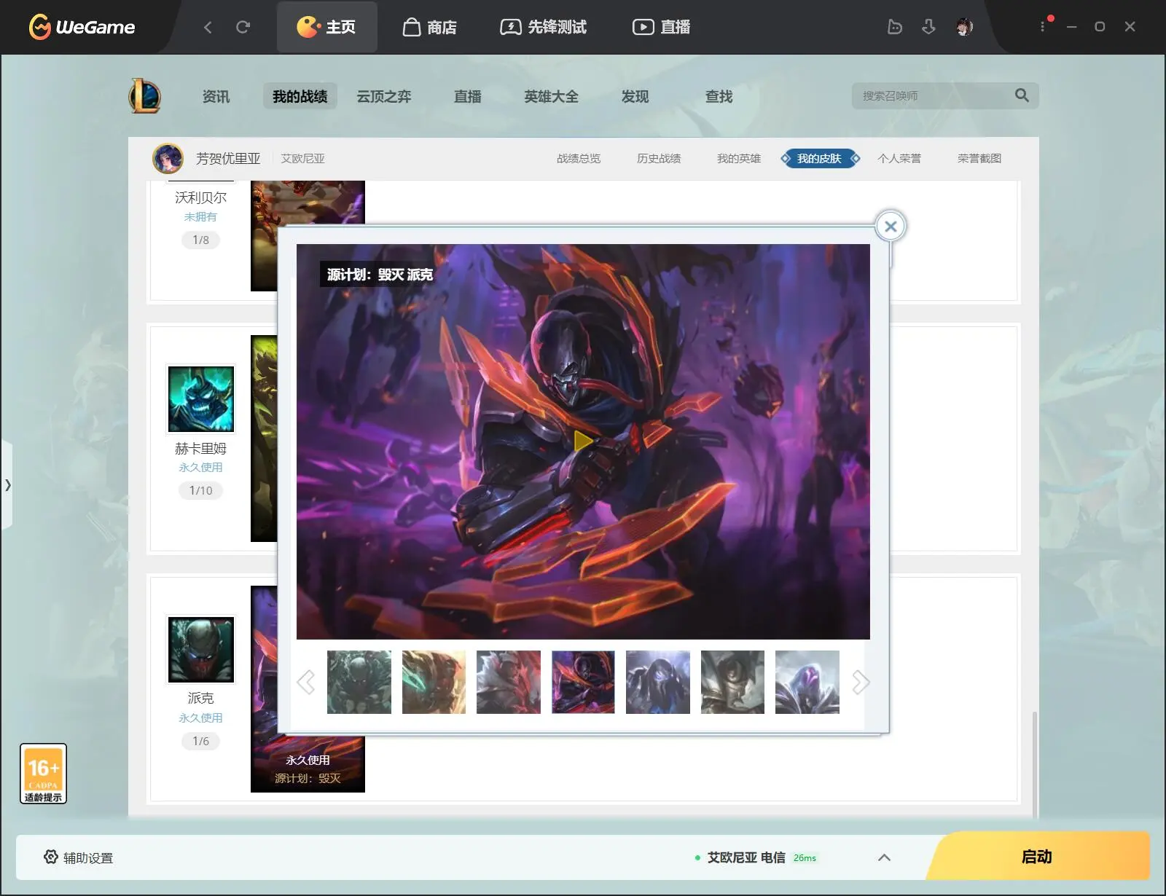Image resolution: width=1166 pixels, height=896 pixels.
Task: Open the 资讯 news menu
Action: [x=216, y=96]
